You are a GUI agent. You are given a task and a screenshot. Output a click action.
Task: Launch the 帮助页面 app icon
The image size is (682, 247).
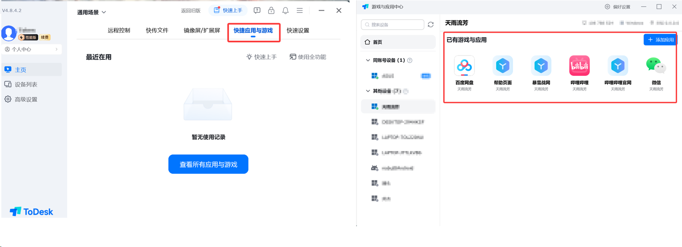click(502, 66)
